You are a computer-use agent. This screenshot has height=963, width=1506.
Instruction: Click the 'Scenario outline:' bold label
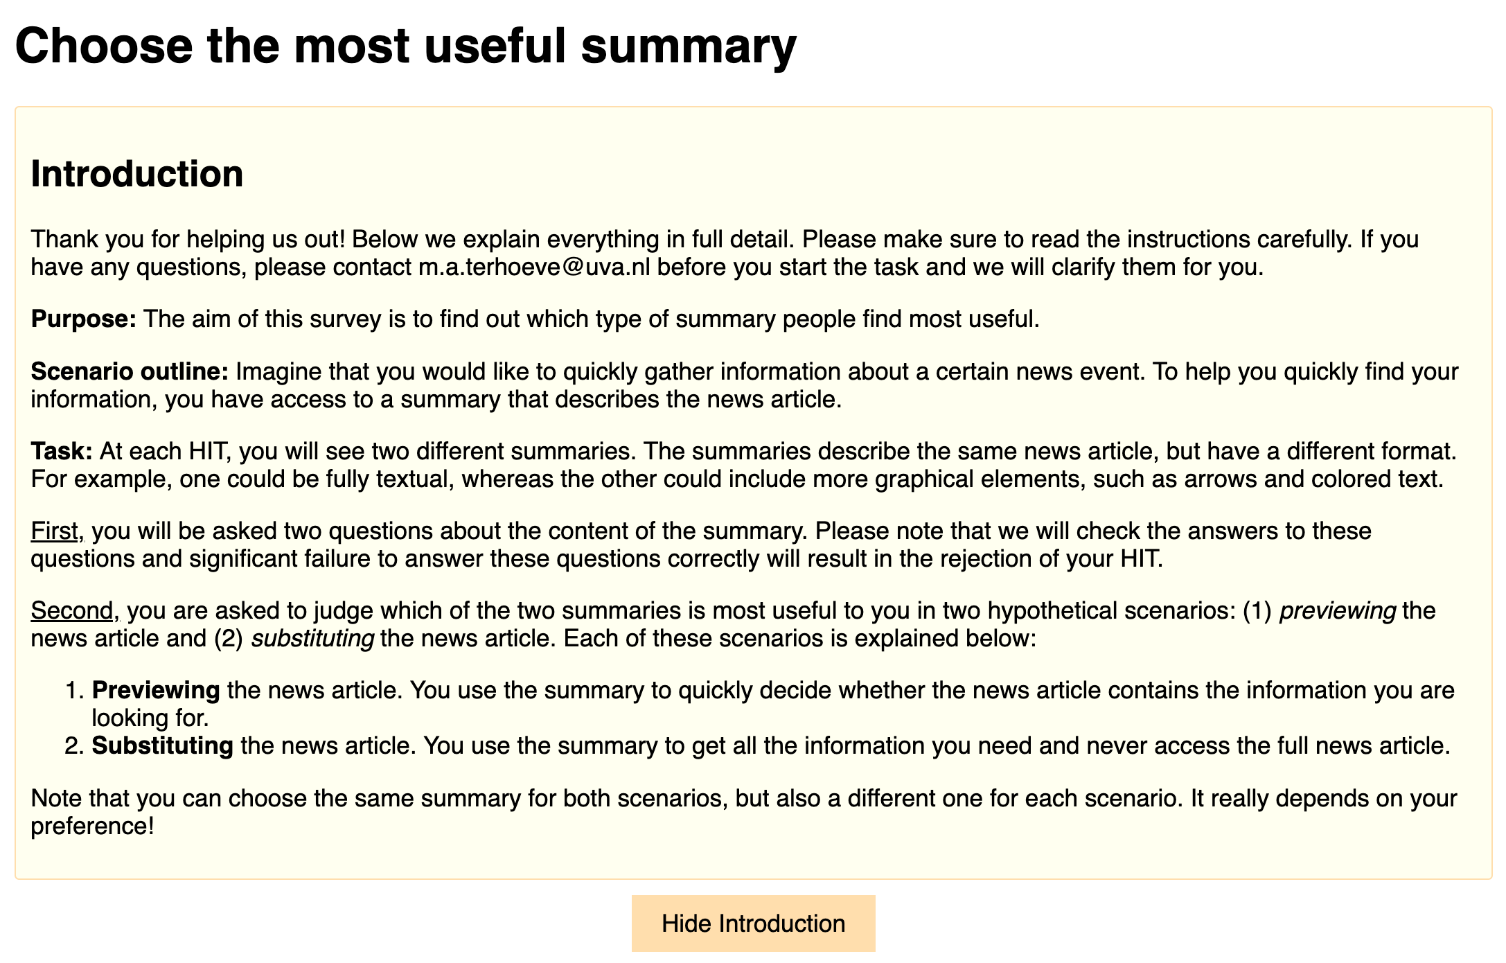pos(130,371)
